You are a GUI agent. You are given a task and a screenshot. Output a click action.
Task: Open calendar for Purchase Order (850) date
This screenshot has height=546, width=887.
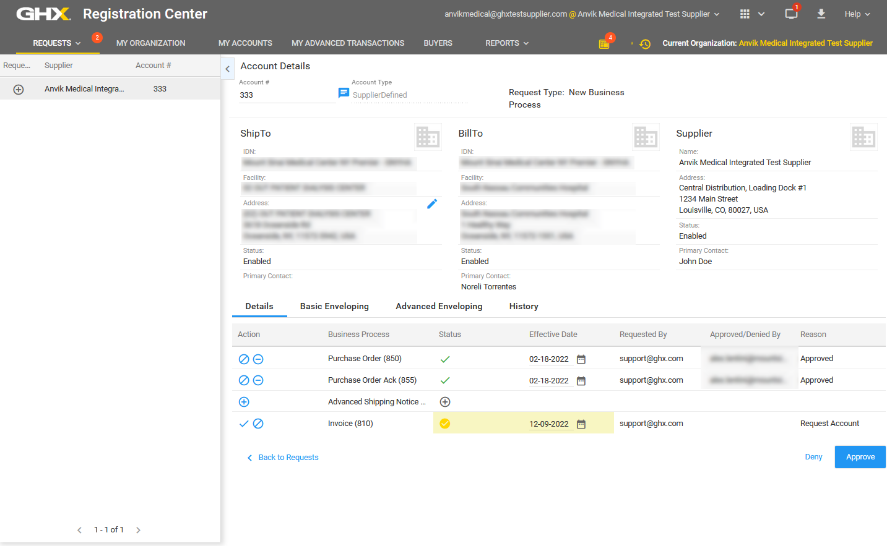coord(581,359)
